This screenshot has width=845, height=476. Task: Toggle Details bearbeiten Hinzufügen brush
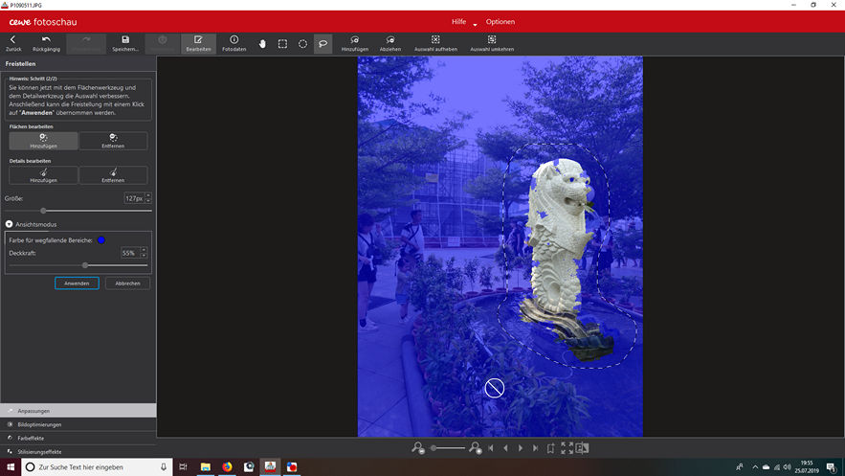[x=43, y=175]
